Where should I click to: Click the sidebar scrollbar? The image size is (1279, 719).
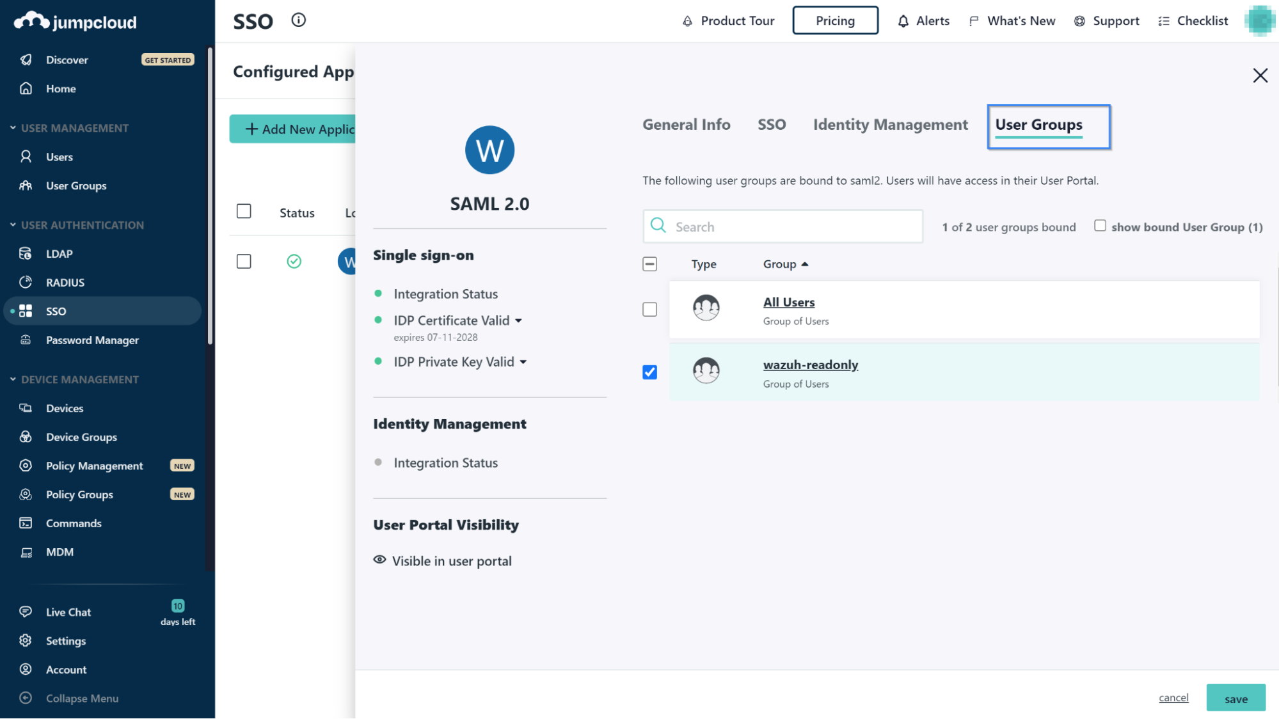click(x=210, y=195)
